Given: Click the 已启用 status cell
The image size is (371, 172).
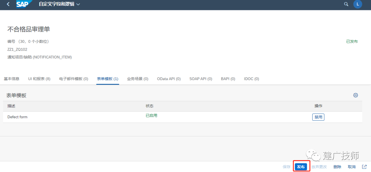Looking at the screenshot, I should click(151, 116).
